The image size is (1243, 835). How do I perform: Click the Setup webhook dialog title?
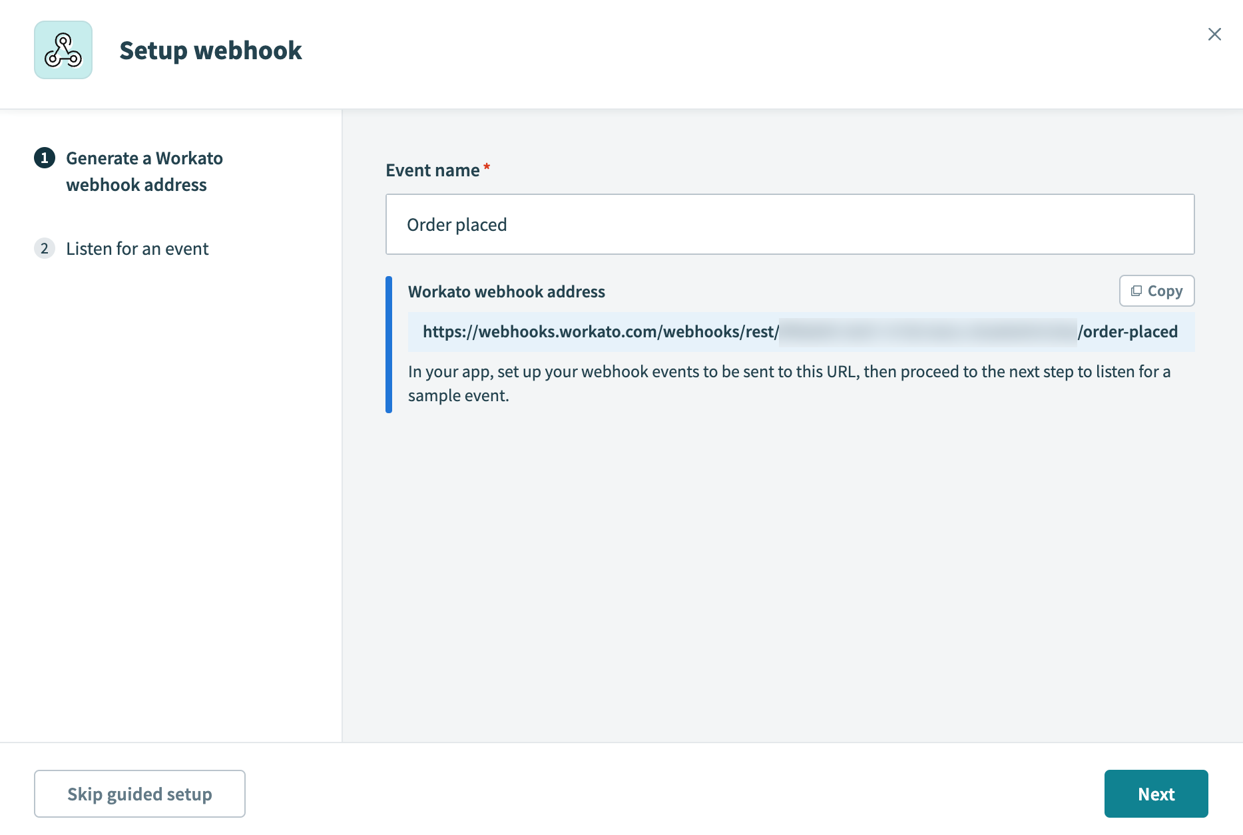(x=210, y=50)
